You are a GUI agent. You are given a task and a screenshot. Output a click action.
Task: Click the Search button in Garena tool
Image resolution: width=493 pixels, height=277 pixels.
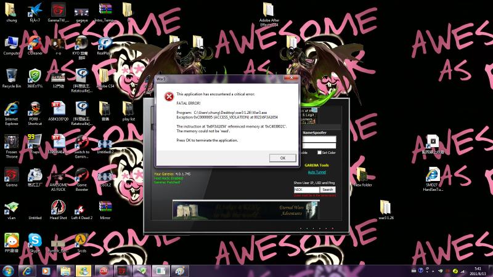(328, 190)
